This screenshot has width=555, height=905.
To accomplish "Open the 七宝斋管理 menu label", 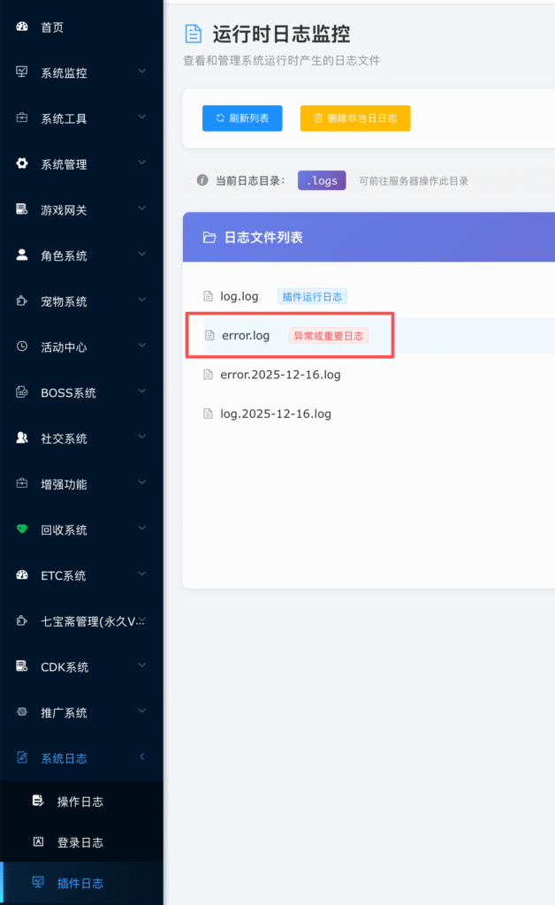I will 92,621.
